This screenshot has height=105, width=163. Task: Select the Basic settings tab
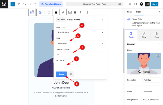(x=131, y=35)
